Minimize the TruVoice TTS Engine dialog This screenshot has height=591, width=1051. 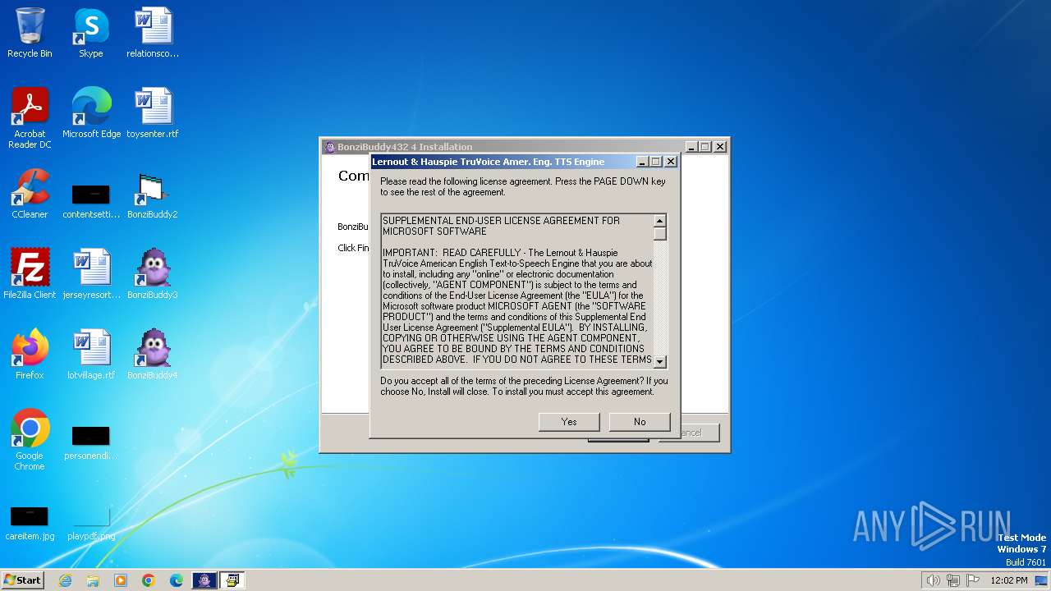(x=643, y=162)
